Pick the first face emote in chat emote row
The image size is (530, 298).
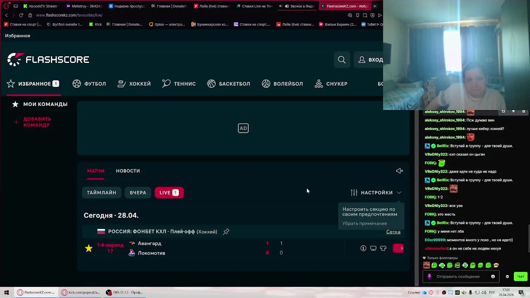pyautogui.click(x=426, y=265)
